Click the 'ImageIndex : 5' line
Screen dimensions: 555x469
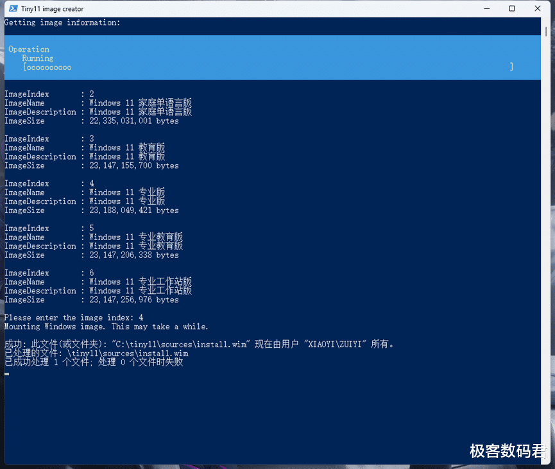point(49,228)
